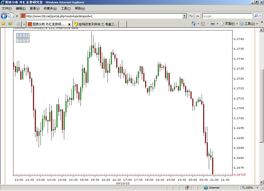This screenshot has width=264, height=191.
Task: Click the 09/10/10 date label below chart
Action: [x=123, y=184]
